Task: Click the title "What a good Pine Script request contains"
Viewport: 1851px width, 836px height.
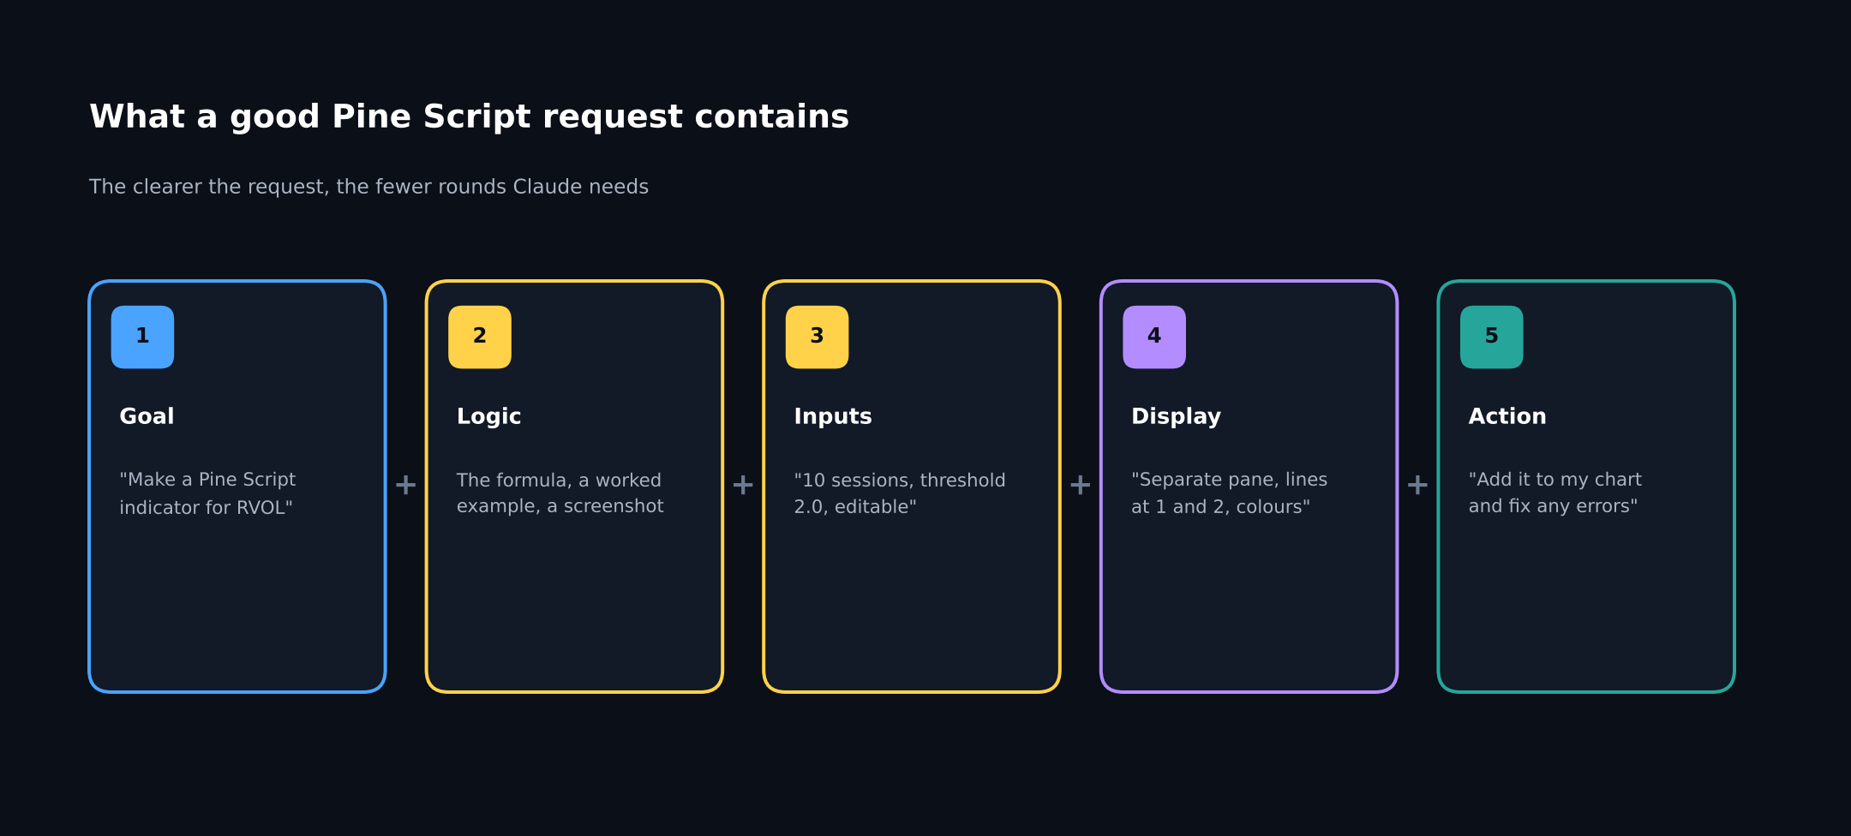Action: 469,116
